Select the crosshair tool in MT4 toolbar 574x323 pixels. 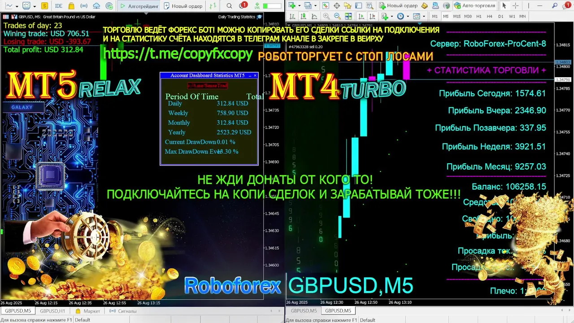[x=515, y=5]
